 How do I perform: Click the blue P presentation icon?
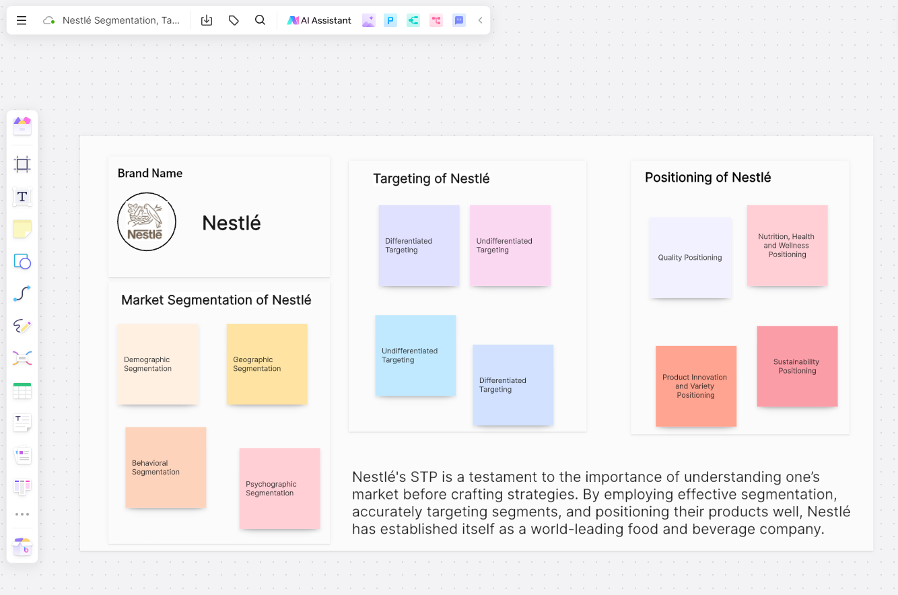pos(390,20)
